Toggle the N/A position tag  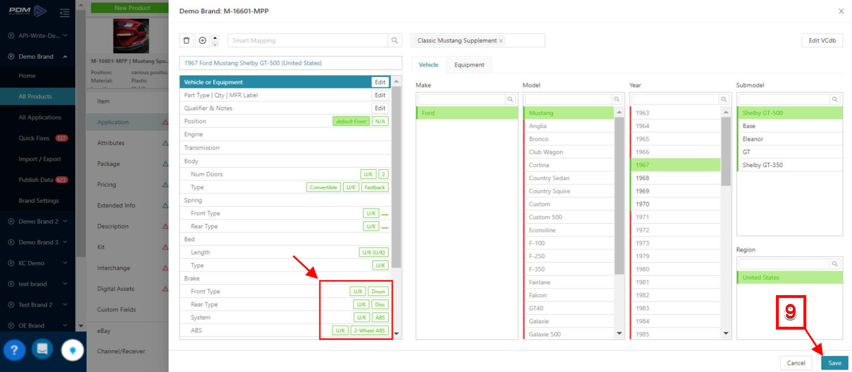(x=380, y=122)
